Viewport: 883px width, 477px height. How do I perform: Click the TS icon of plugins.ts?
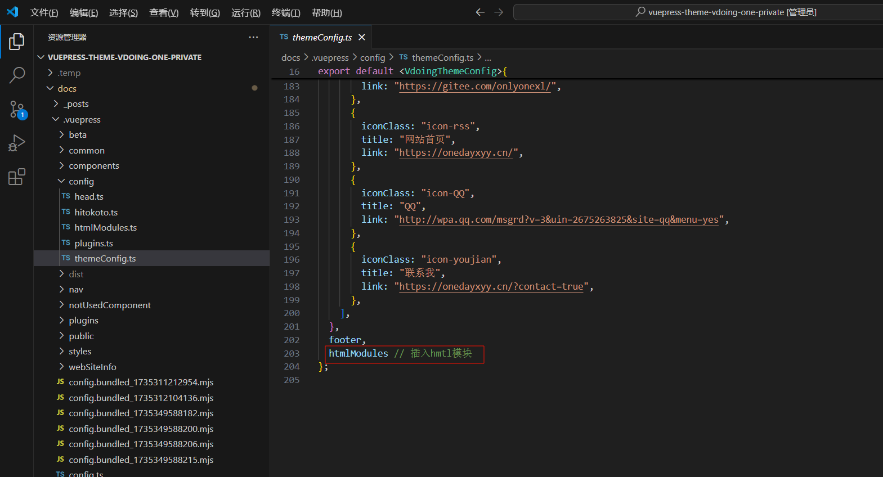click(x=66, y=243)
